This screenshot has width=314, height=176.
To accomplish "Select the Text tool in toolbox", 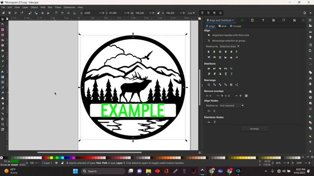I will click(x=2, y=72).
